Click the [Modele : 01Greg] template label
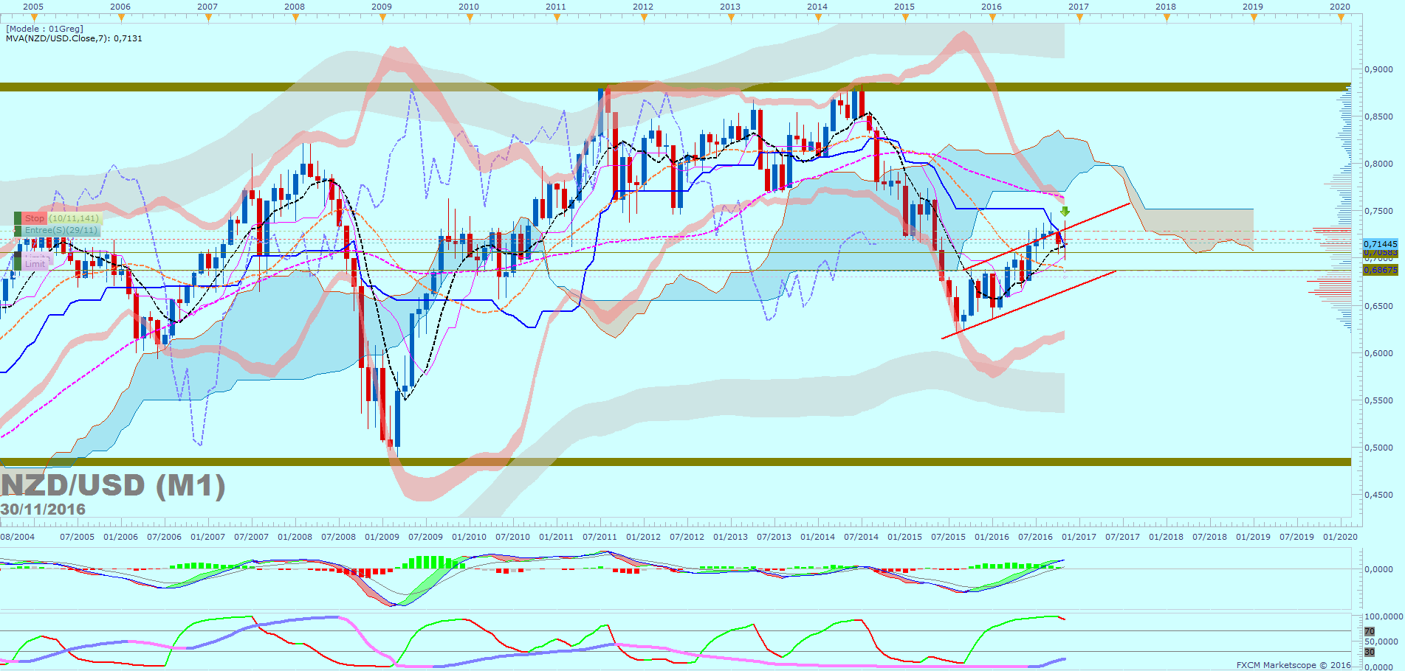1405x671 pixels. [x=45, y=29]
